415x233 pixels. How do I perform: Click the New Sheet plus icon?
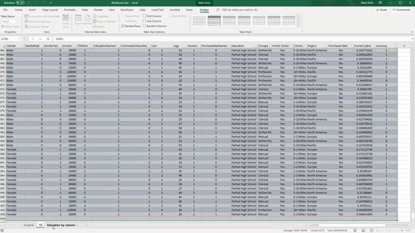point(86,225)
